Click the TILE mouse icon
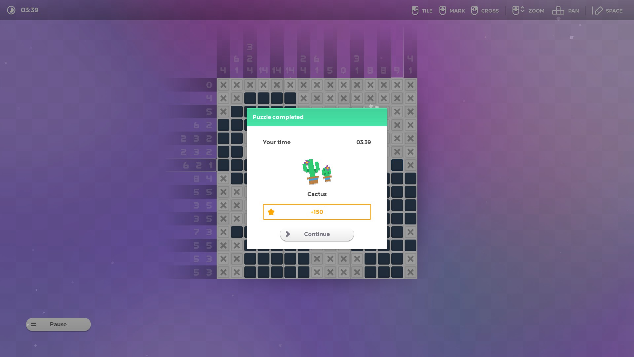This screenshot has width=634, height=357. 415,11
